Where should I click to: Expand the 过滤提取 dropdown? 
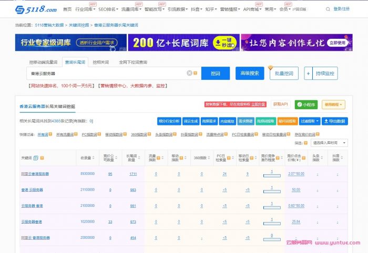click(x=309, y=121)
